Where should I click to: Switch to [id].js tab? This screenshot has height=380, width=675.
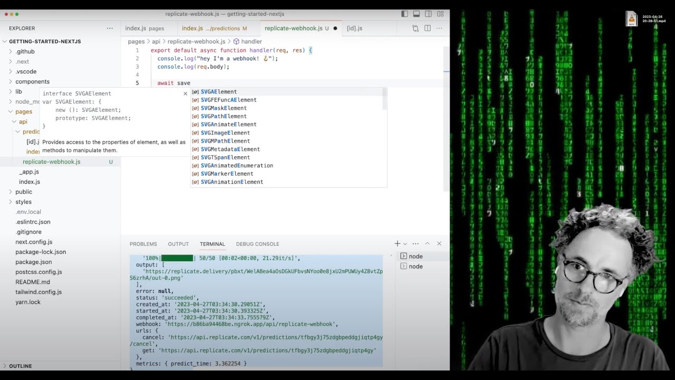click(354, 28)
